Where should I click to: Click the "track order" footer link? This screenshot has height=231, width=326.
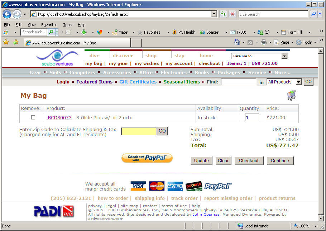(x=184, y=198)
